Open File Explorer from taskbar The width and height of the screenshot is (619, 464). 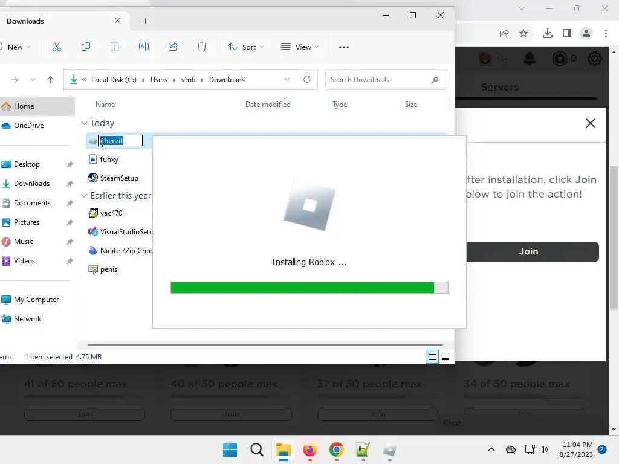click(283, 449)
